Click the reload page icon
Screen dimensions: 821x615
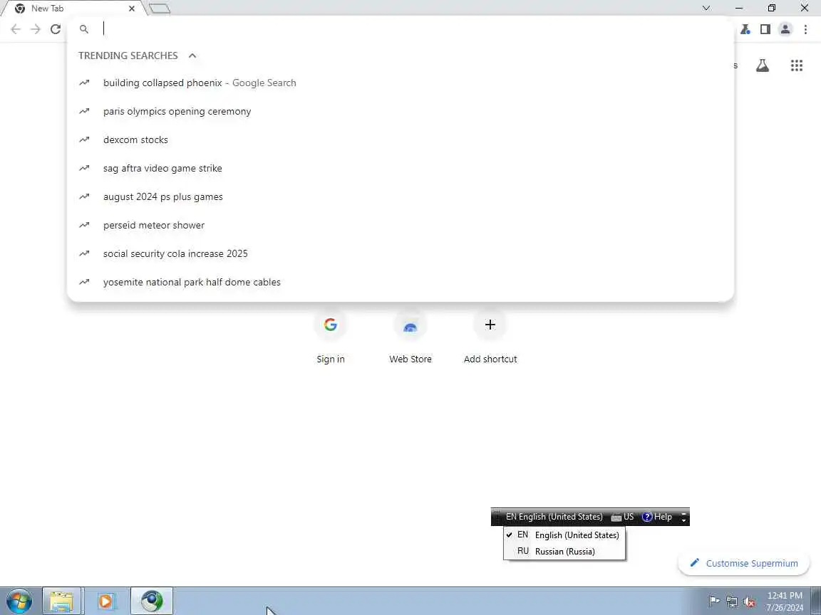[56, 29]
